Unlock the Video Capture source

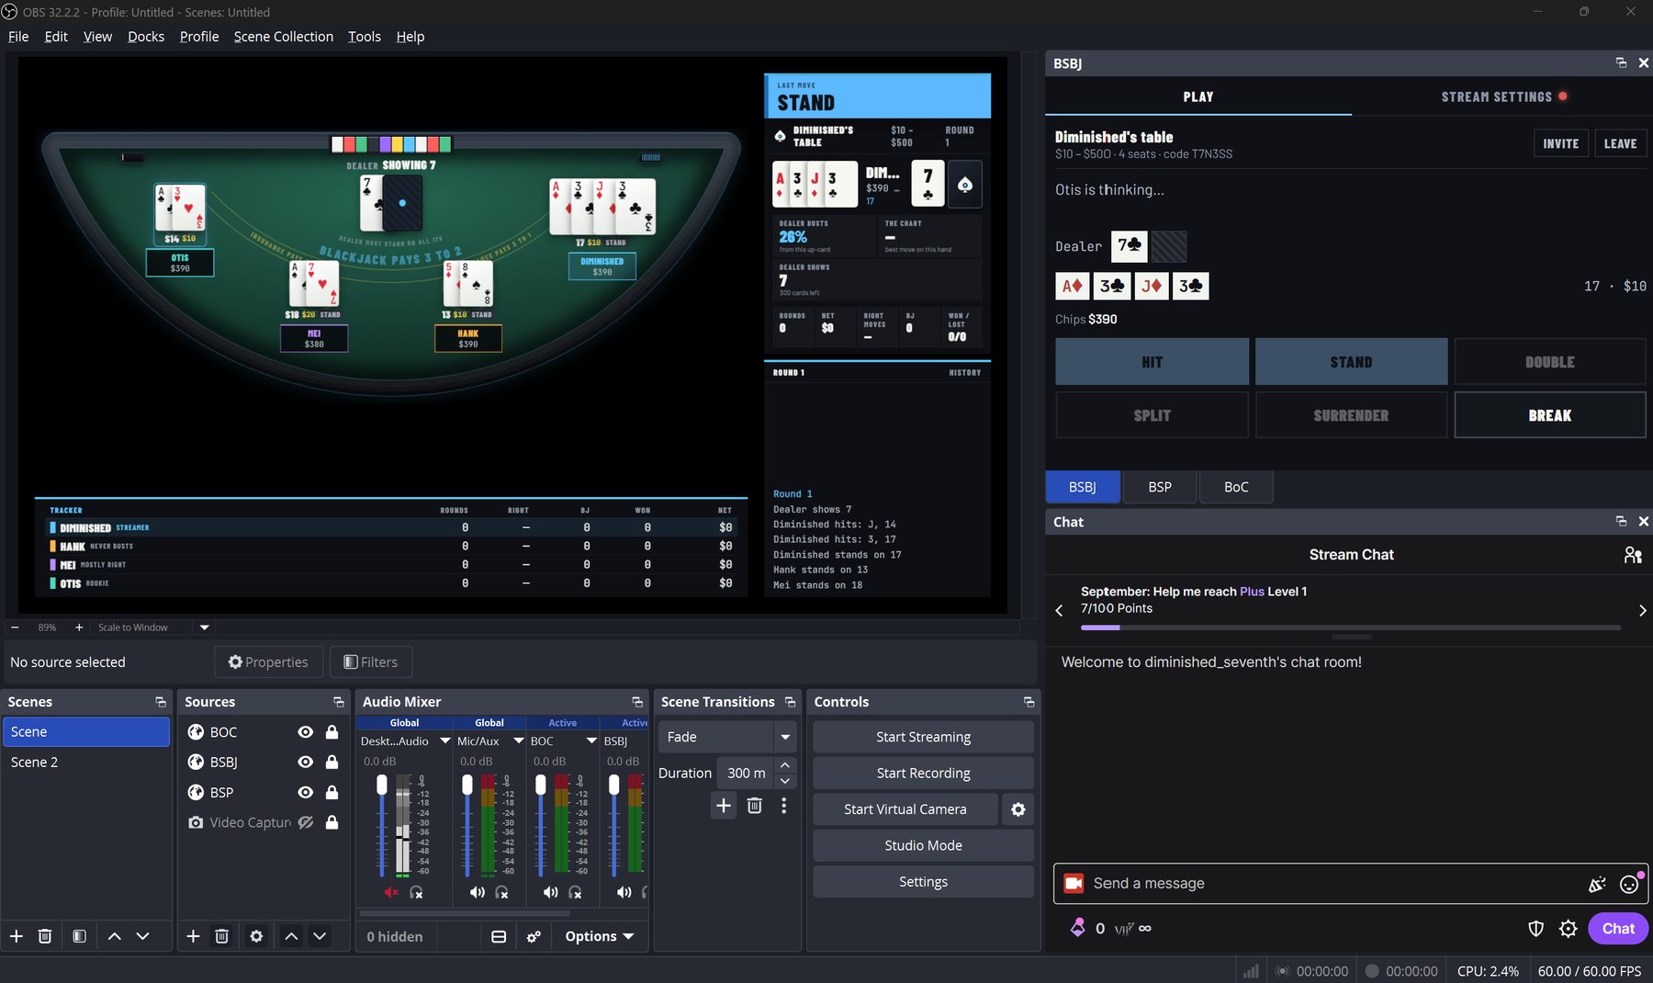(x=332, y=822)
